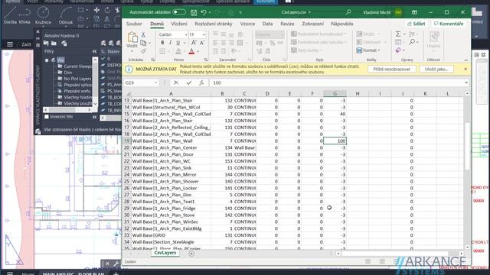Apply underline formatting
The width and height of the screenshot is (490, 275).
[x=178, y=43]
